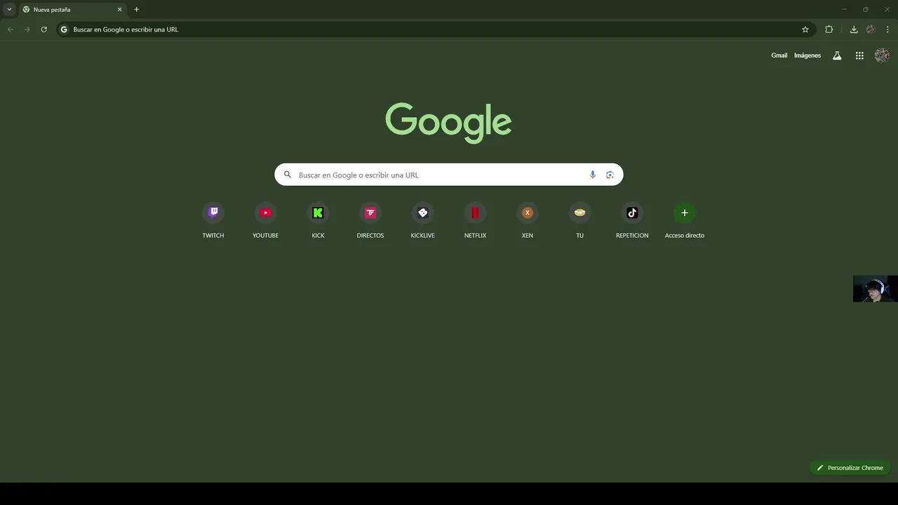Viewport: 898px width, 505px height.
Task: Bookmark this page with star icon
Action: [805, 29]
